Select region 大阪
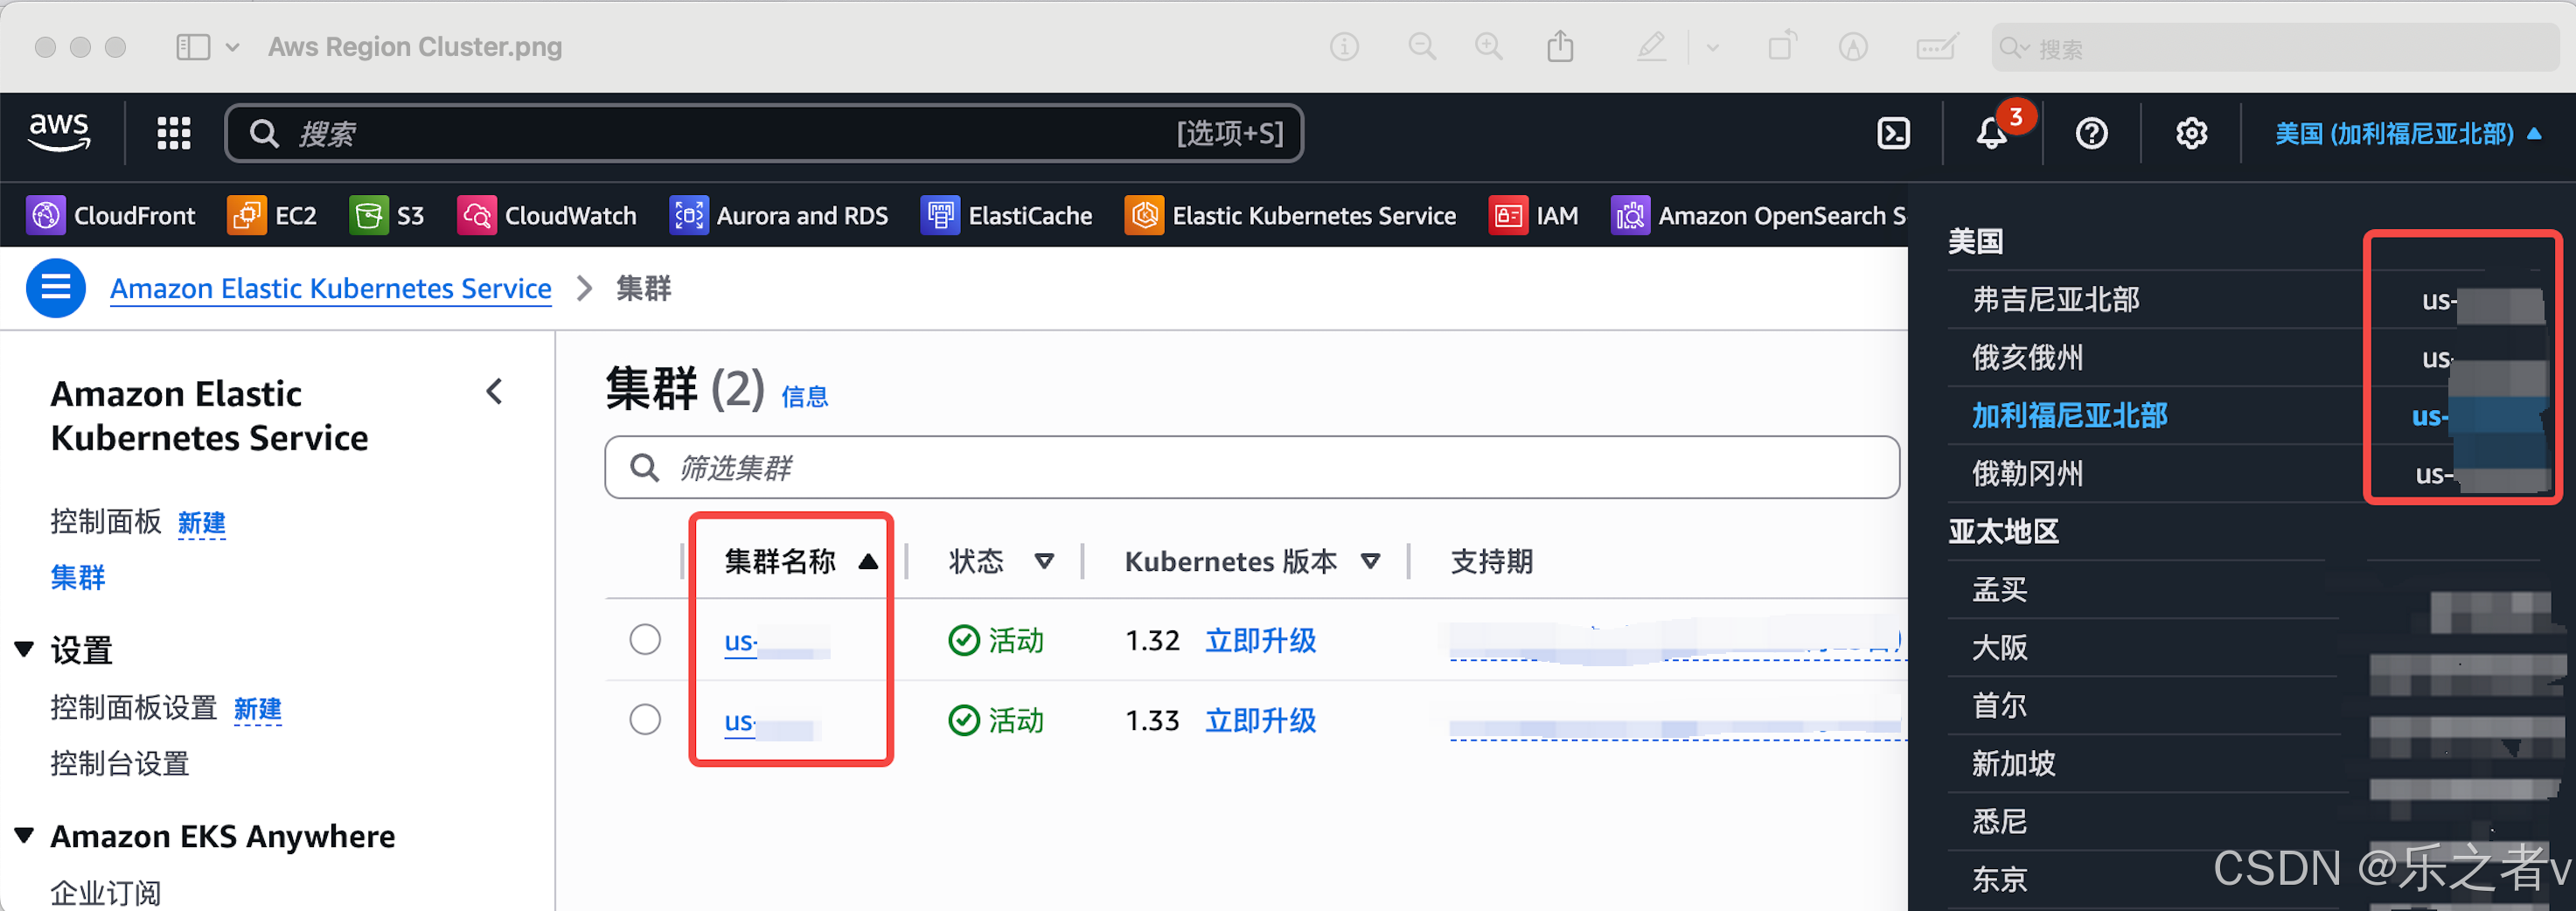Screen dimensions: 2576x911 pyautogui.click(x=1999, y=647)
